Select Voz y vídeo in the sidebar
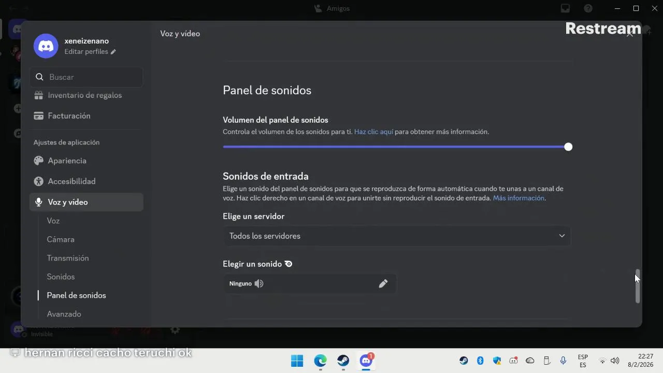The width and height of the screenshot is (663, 373). pyautogui.click(x=86, y=202)
